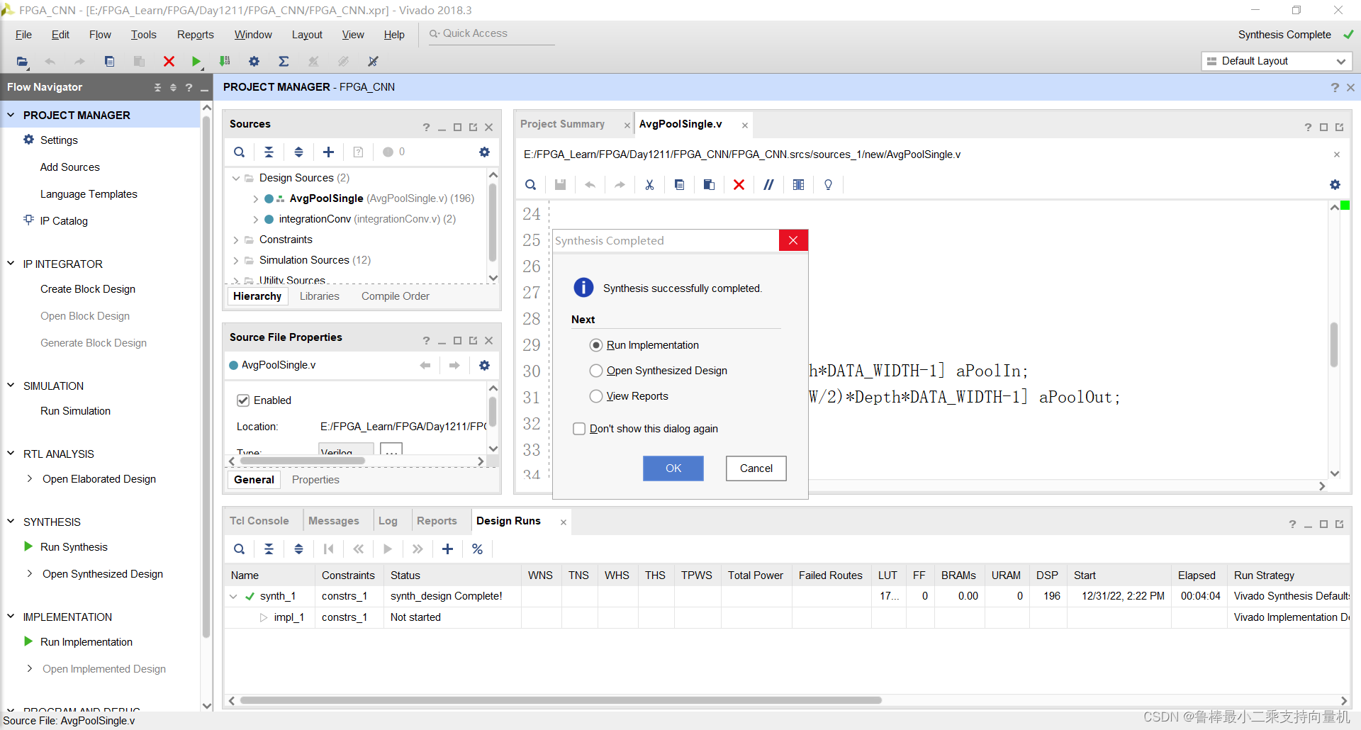Click the open project folder icon in toolbar
Viewport: 1361px width, 730px height.
(23, 62)
